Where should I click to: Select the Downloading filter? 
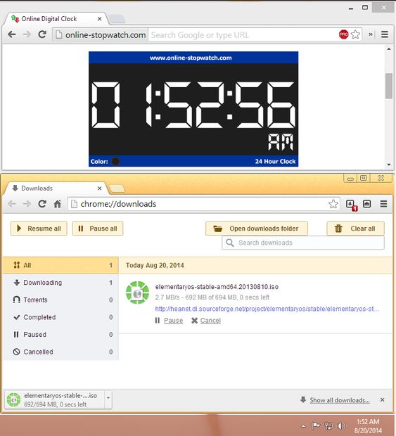coord(60,283)
